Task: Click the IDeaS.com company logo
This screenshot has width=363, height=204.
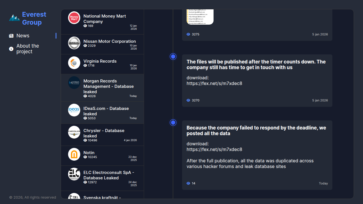Action: (x=74, y=110)
